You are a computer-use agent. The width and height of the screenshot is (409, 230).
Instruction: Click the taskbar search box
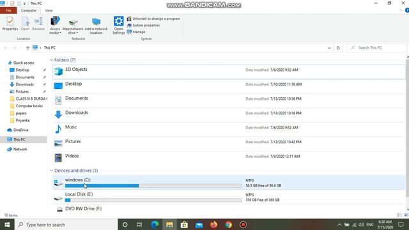66,224
